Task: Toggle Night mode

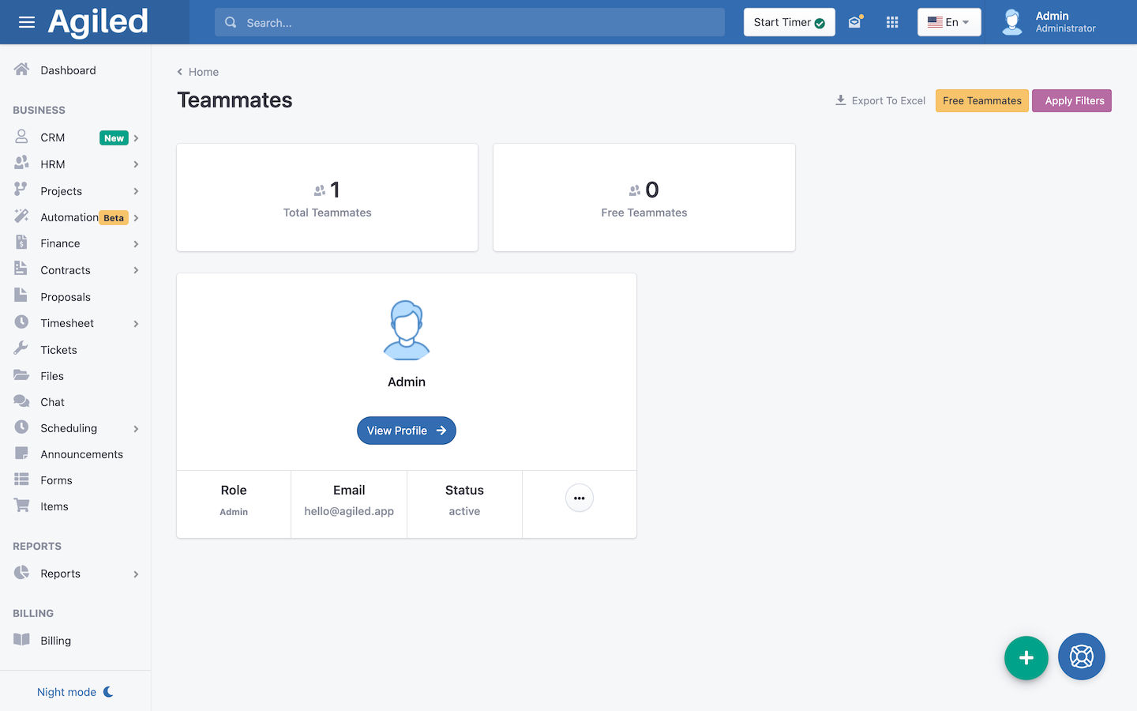Action: pos(76,692)
